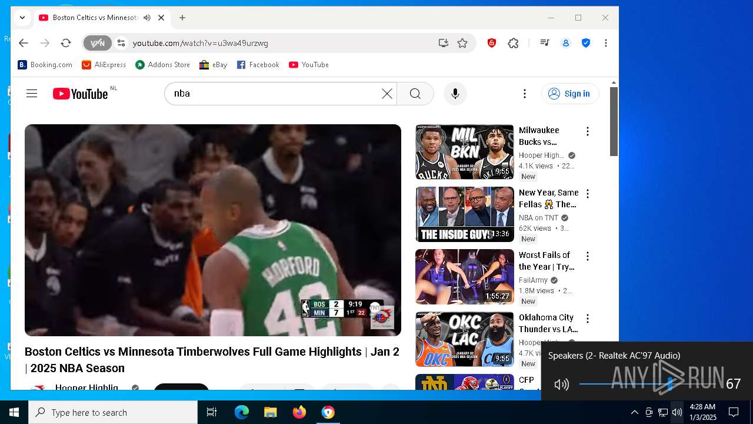
Task: Launch Microsoft Edge from taskbar
Action: [x=242, y=412]
